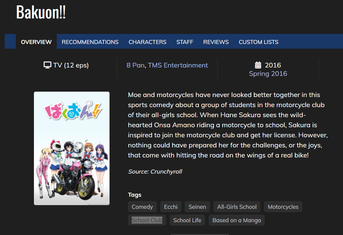The width and height of the screenshot is (343, 235).
Task: Click the School Life tag
Action: pyautogui.click(x=187, y=220)
